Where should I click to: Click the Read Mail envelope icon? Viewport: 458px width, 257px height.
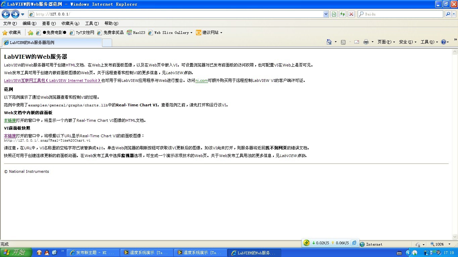pyautogui.click(x=357, y=42)
